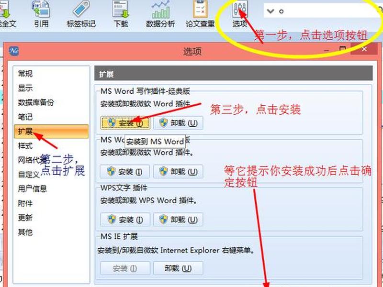Install MS Word classic writing plugin

click(125, 123)
